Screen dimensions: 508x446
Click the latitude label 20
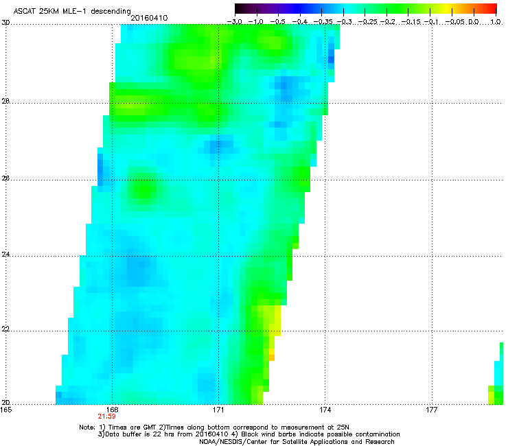5,402
